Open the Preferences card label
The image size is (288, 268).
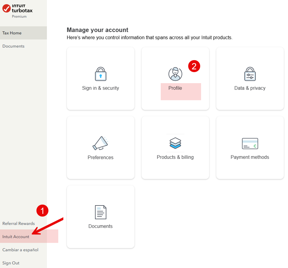tap(100, 157)
